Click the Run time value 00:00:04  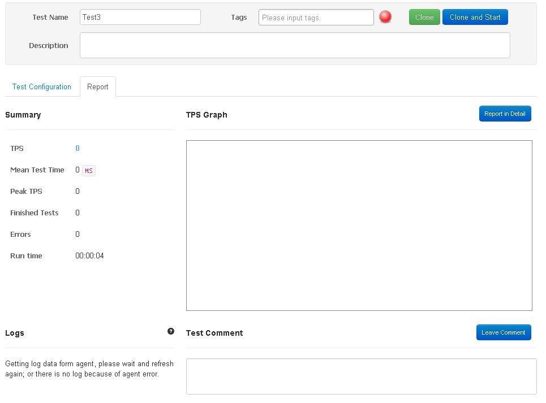89,255
